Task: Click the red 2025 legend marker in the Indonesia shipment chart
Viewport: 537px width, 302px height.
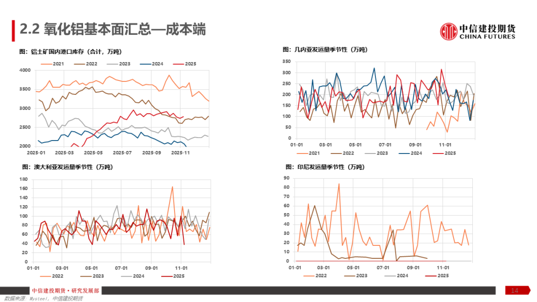Action: coord(430,276)
